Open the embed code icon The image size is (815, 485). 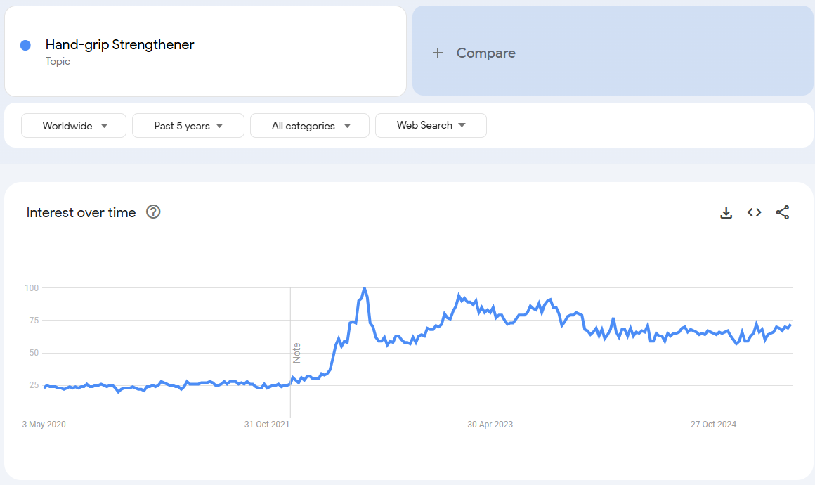[x=754, y=212]
